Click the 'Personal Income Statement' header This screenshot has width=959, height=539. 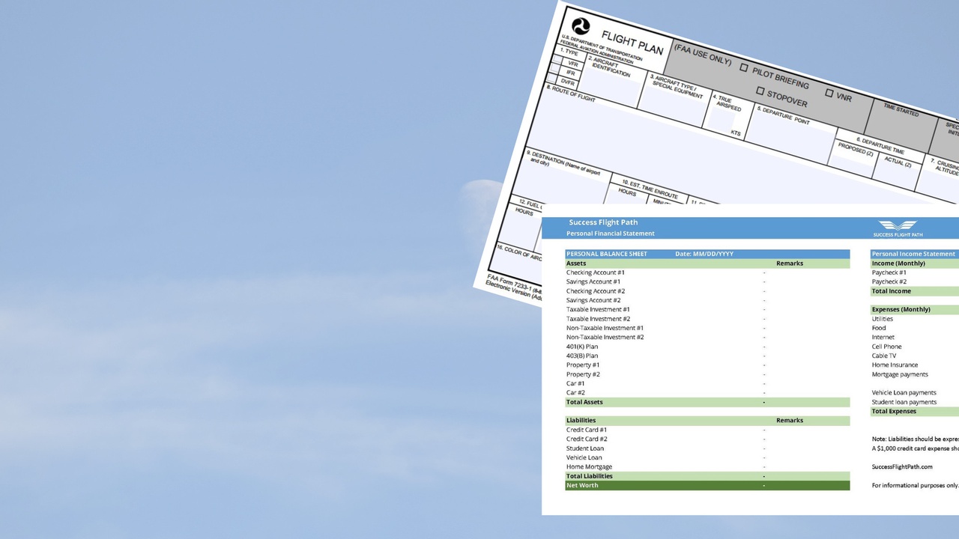pos(914,254)
